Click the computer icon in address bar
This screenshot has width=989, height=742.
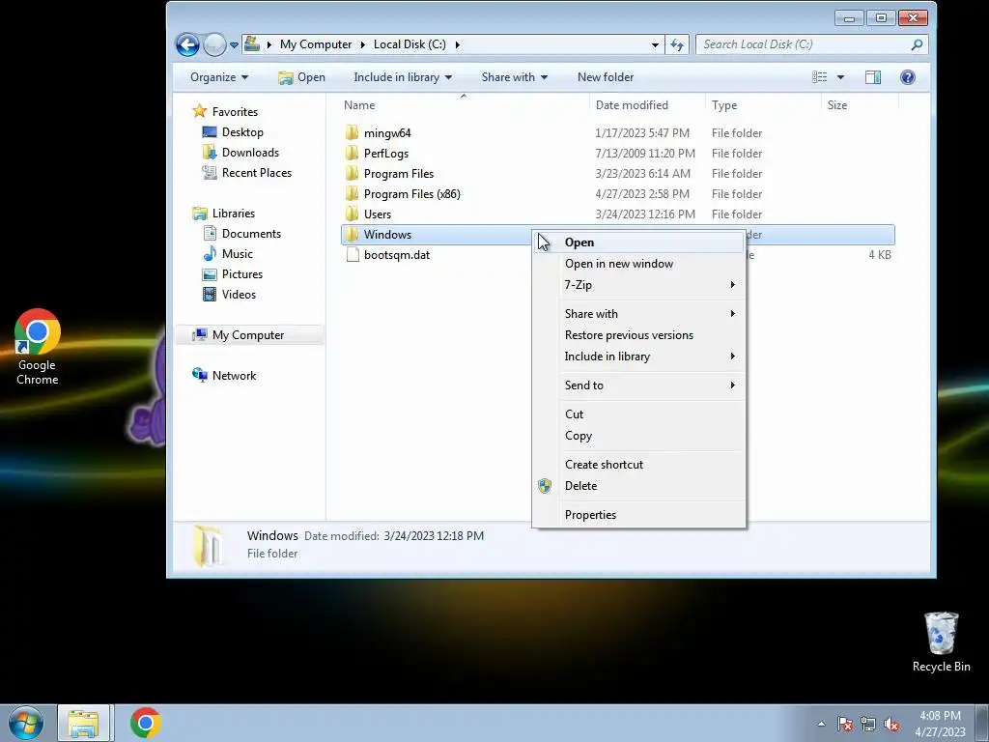tap(252, 44)
